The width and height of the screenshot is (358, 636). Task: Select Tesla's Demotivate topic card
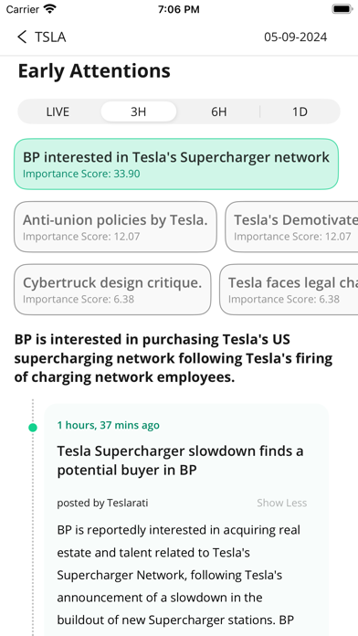(x=291, y=227)
